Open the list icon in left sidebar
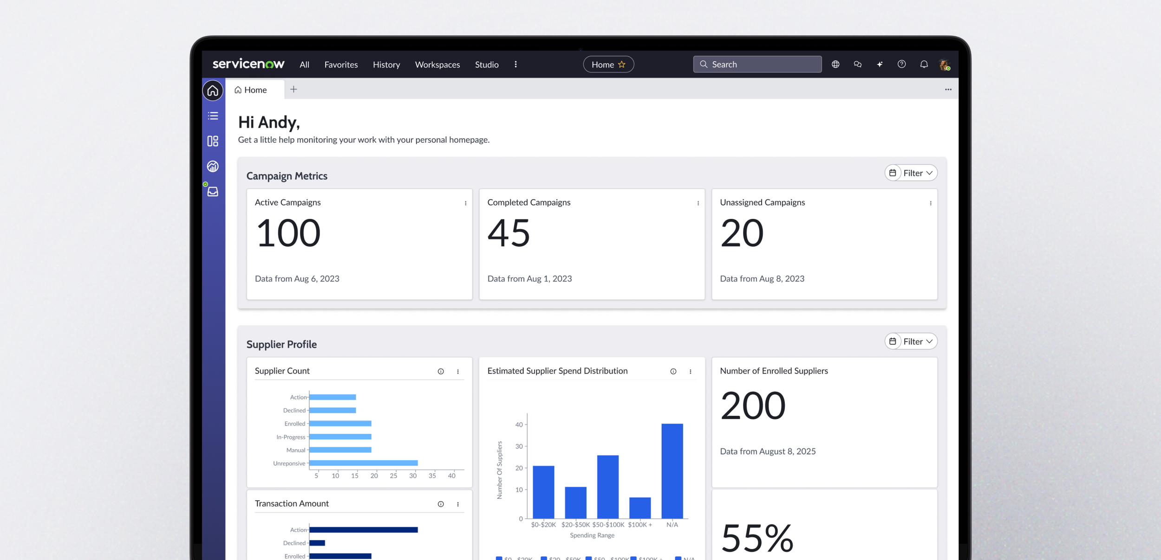The image size is (1161, 560). pyautogui.click(x=213, y=116)
